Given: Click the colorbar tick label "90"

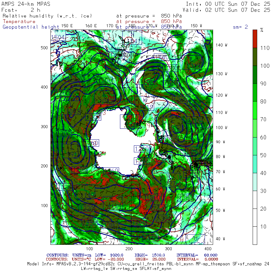Looking at the screenshot, I should (263, 84).
